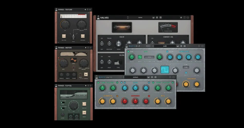This screenshot has height=128, width=244.
Task: Click the Wet knob in miniVerb Mix section
Action: coord(168,101)
